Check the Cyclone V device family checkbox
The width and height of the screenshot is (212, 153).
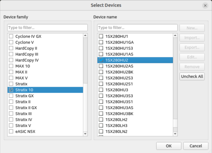(11, 42)
